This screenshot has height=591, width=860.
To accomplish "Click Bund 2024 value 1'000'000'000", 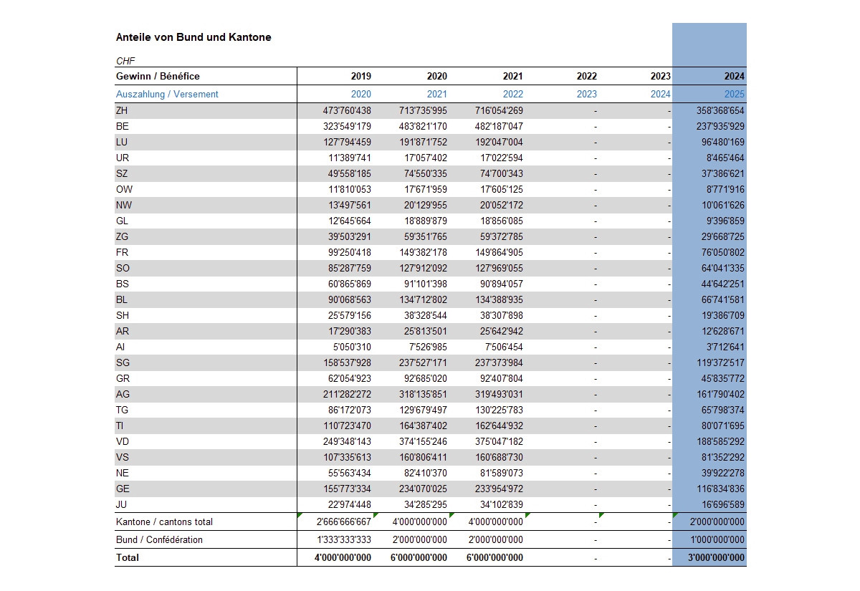I will coord(717,540).
